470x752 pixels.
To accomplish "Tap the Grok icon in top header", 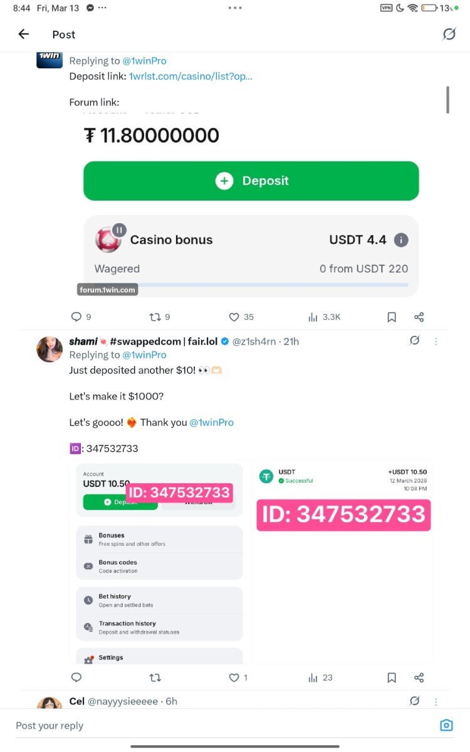I will click(x=449, y=34).
